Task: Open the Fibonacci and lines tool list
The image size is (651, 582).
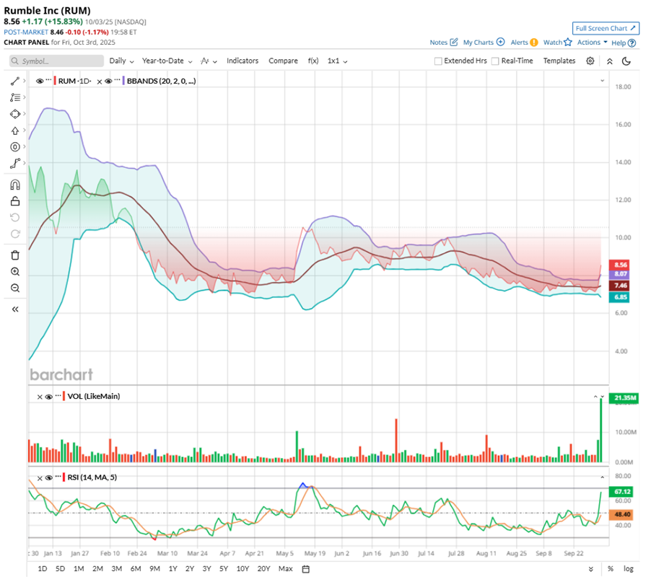Action: click(x=15, y=97)
